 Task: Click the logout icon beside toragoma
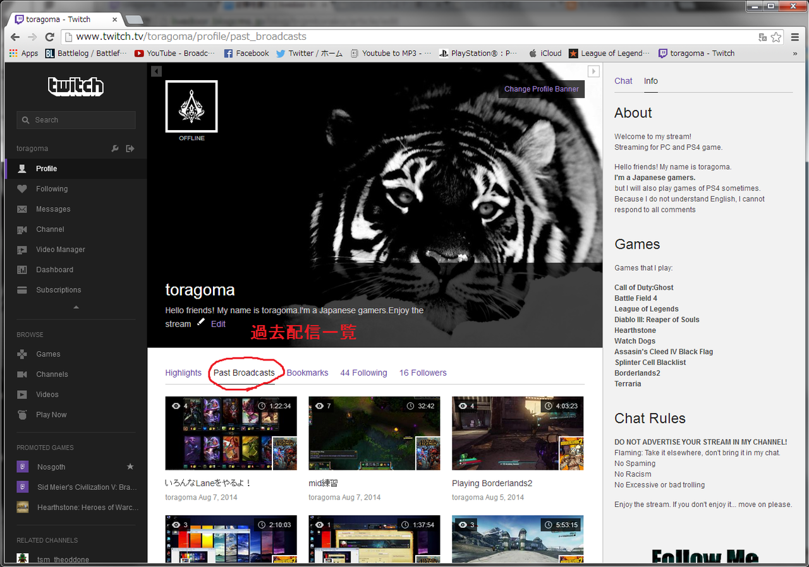tap(130, 148)
